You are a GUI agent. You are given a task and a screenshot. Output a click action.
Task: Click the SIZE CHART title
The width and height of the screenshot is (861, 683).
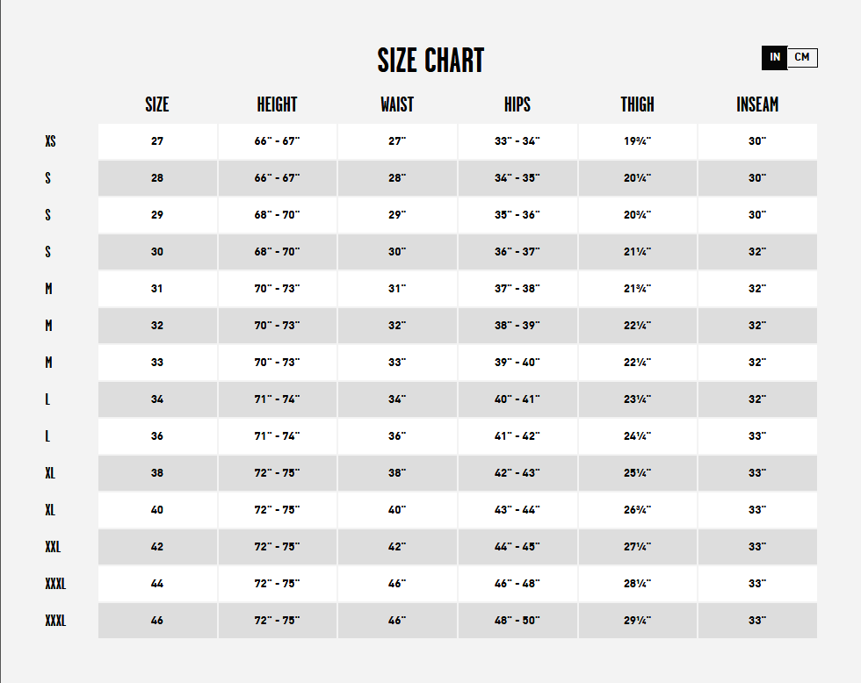tap(430, 61)
